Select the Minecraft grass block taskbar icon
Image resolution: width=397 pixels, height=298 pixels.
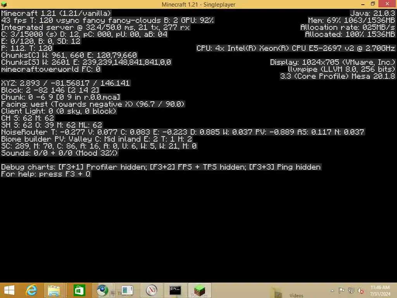tap(200, 290)
